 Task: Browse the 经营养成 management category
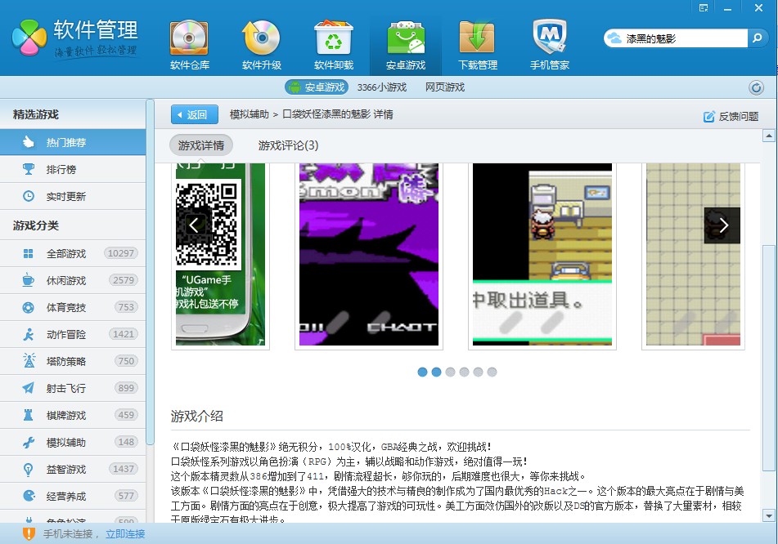click(x=73, y=496)
